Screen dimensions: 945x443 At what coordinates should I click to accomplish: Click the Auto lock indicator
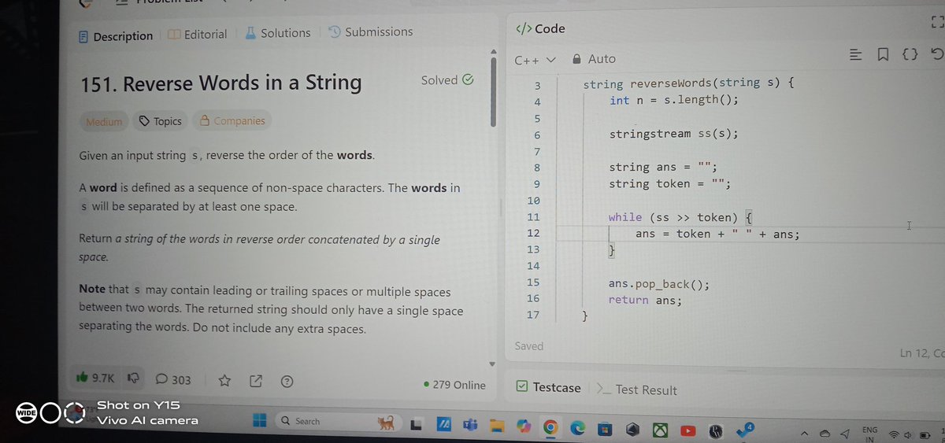tap(594, 59)
